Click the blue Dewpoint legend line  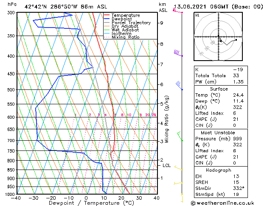click(x=107, y=19)
